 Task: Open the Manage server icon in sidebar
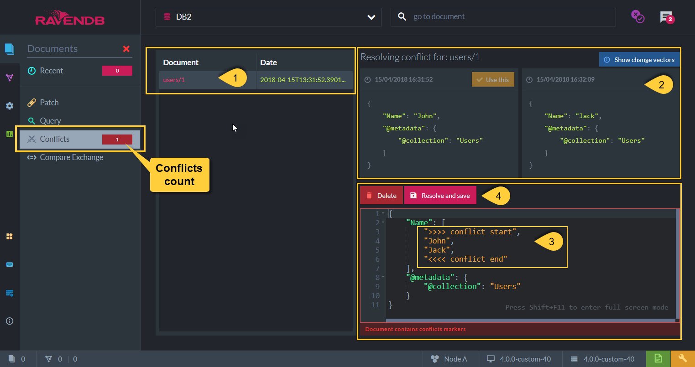pyautogui.click(x=10, y=264)
